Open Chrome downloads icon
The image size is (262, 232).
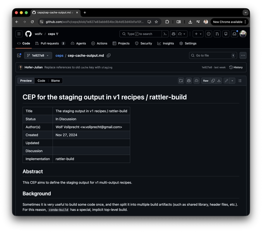(190, 22)
